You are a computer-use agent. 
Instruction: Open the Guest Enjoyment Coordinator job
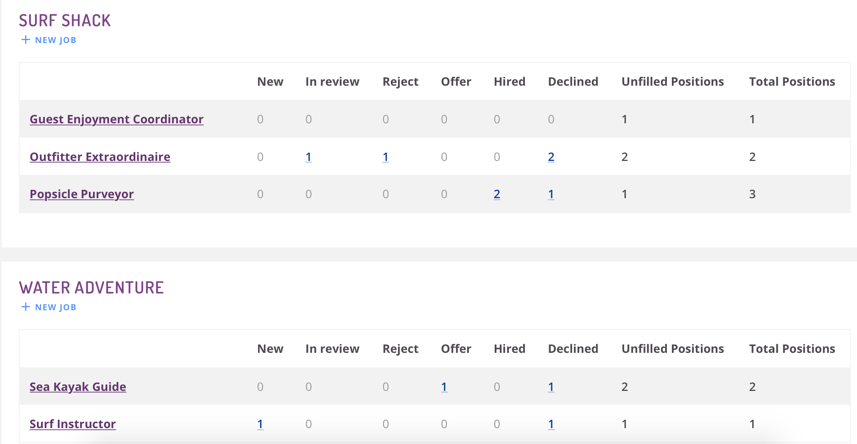116,119
